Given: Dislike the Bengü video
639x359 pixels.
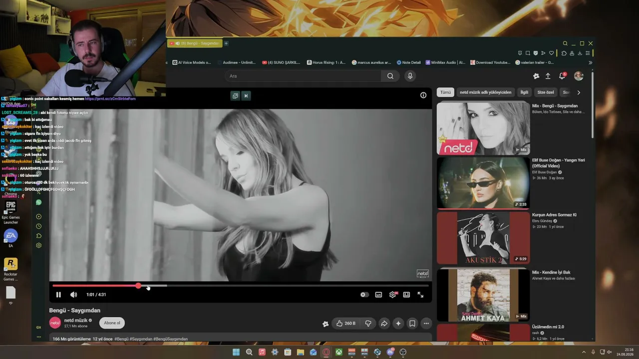Looking at the screenshot, I should [368, 324].
